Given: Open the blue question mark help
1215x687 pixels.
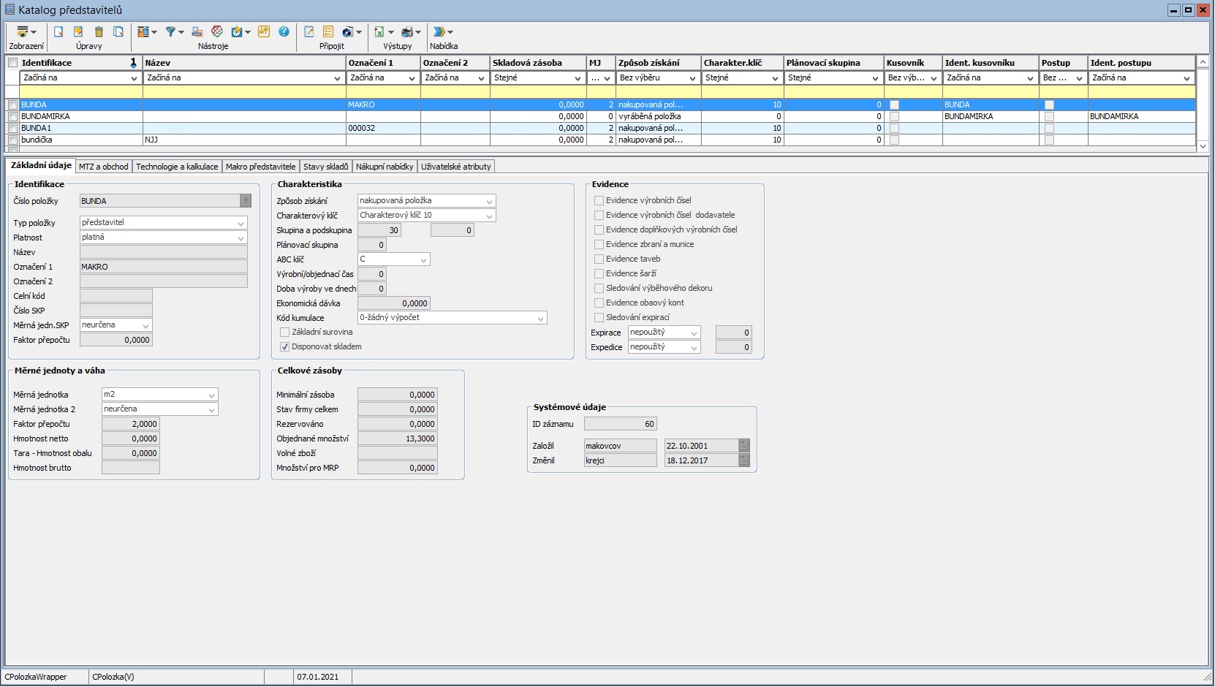Looking at the screenshot, I should coord(284,31).
